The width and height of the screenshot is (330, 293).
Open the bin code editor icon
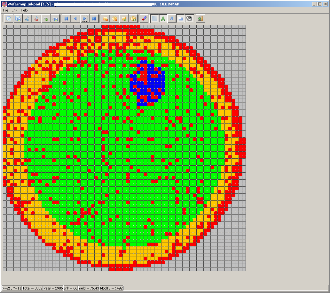189,19
